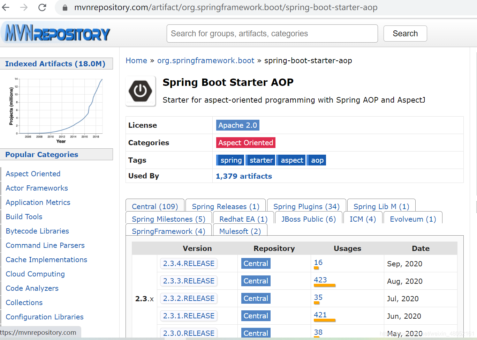
Task: Open the 16 usages link
Action: (318, 263)
